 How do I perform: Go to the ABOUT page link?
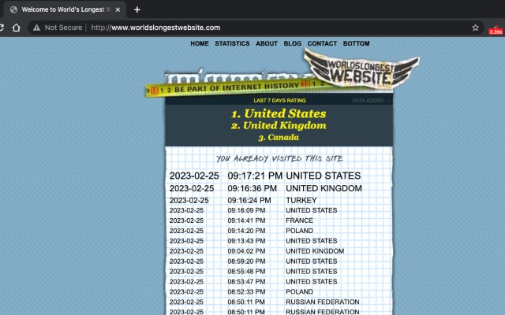coord(267,44)
